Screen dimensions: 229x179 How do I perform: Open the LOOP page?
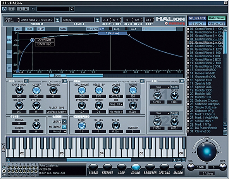click(x=122, y=167)
